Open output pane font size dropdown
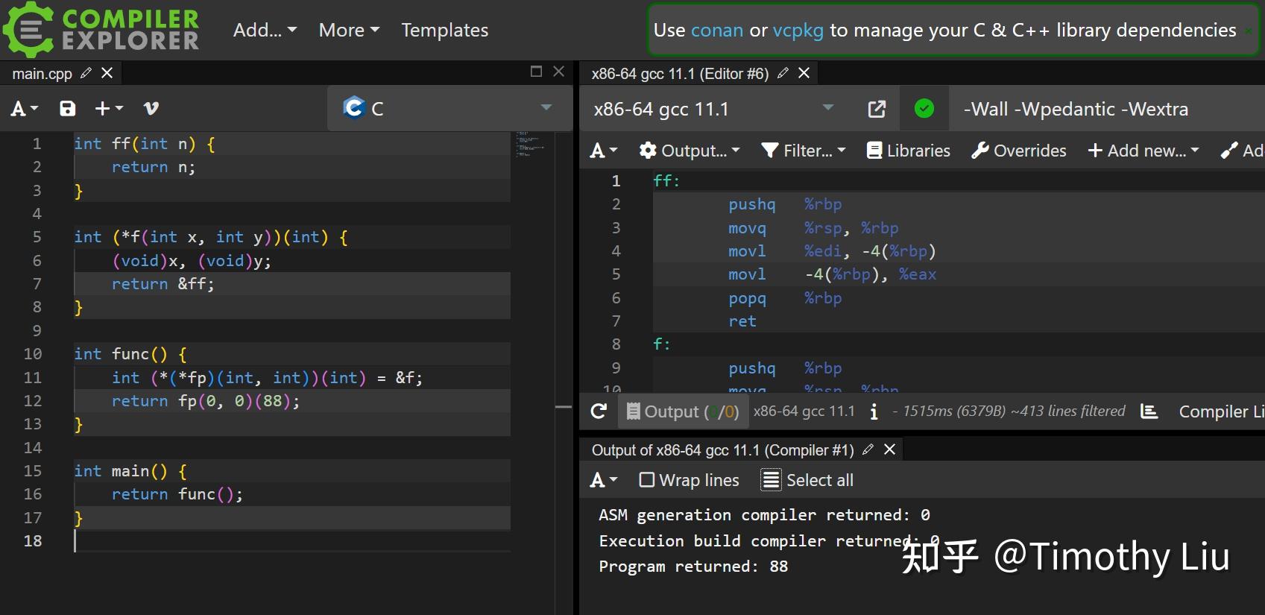This screenshot has height=615, width=1265. pos(604,480)
